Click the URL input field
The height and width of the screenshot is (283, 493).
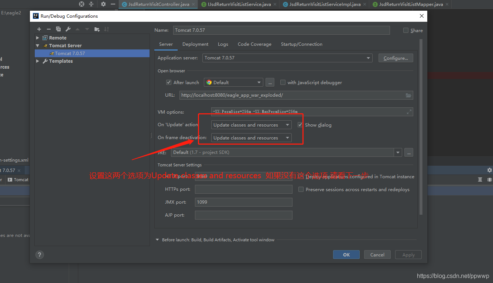(x=296, y=95)
